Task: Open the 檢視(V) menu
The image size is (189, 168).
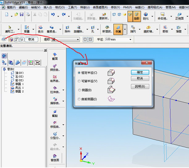Action: (x=36, y=7)
